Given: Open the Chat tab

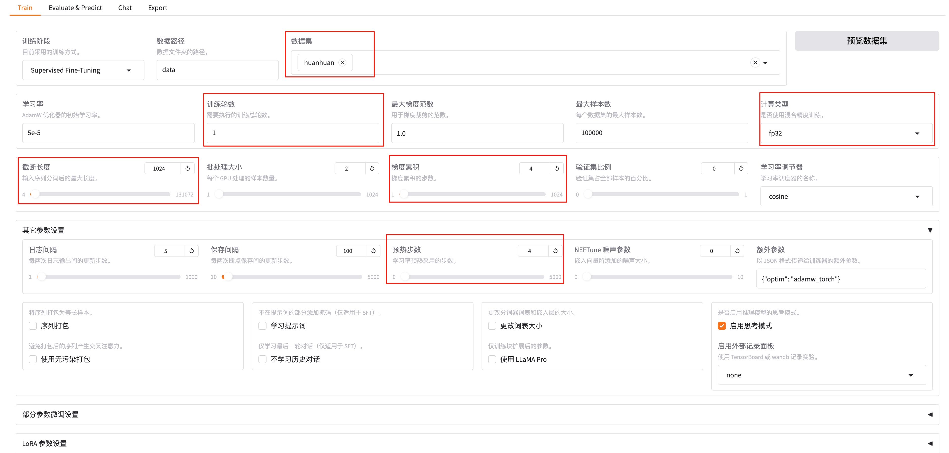Looking at the screenshot, I should click(x=125, y=8).
